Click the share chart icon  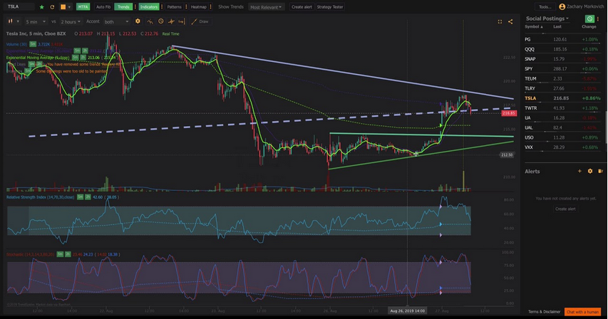tap(510, 21)
